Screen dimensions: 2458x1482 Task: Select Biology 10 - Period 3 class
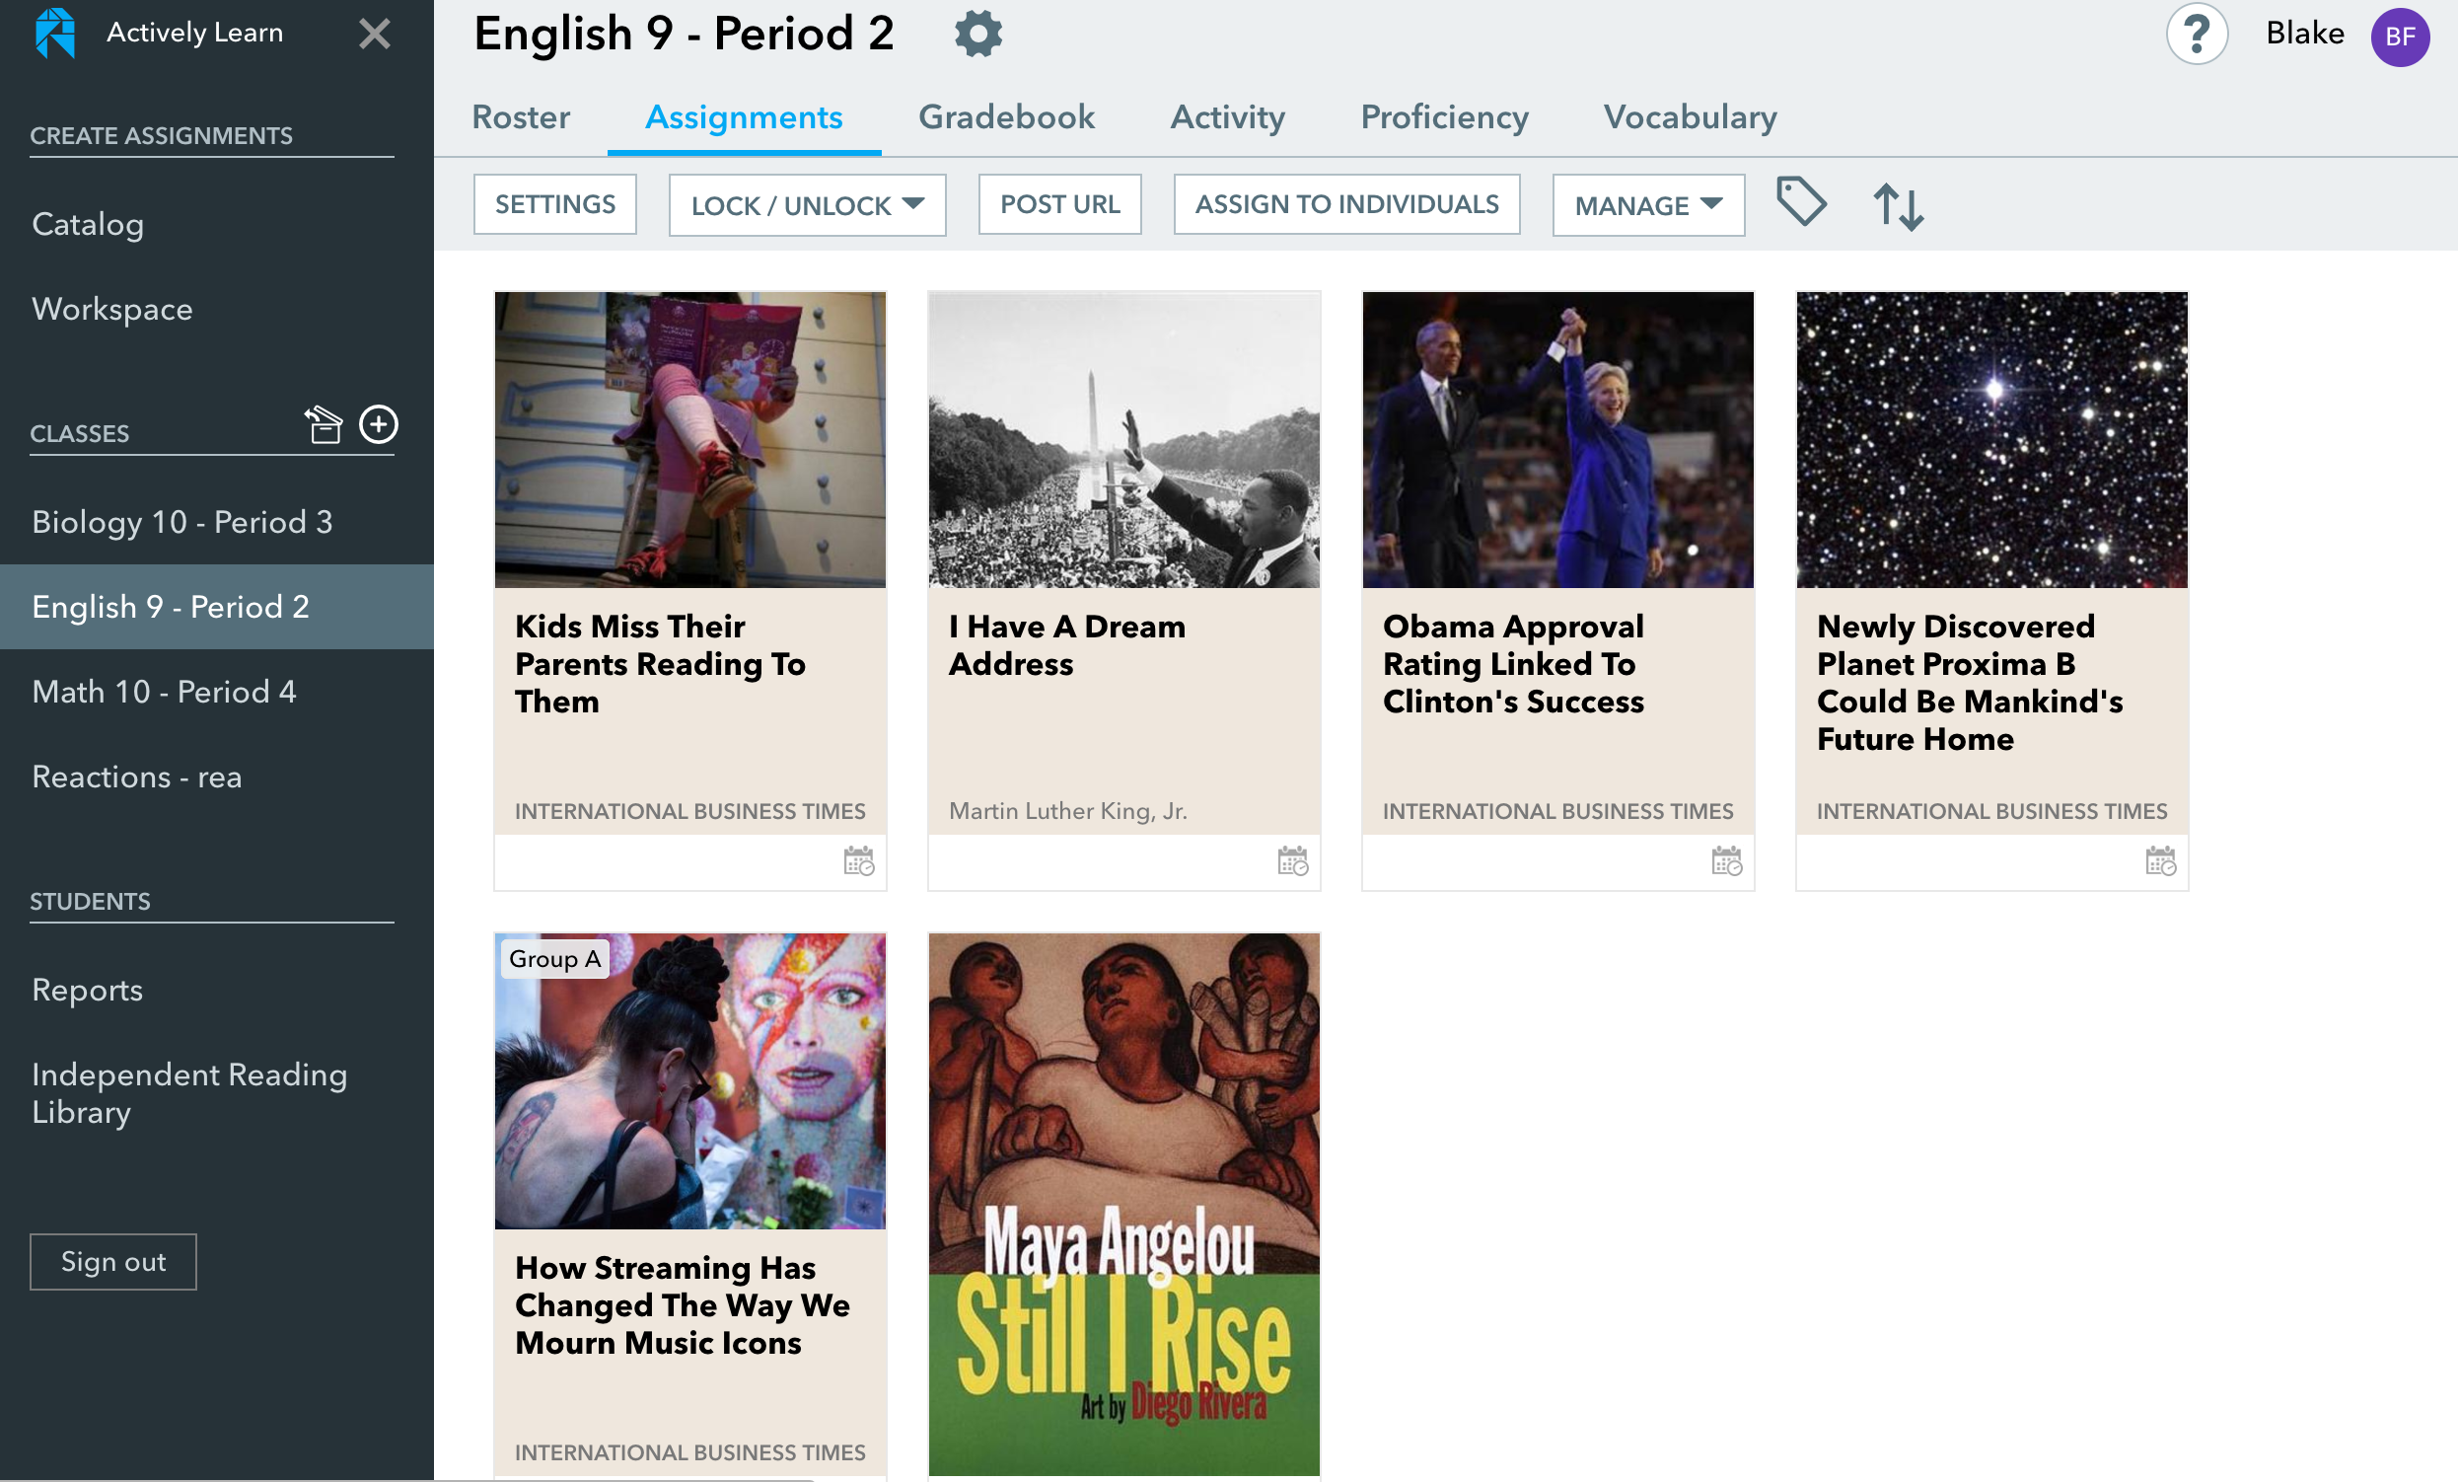pyautogui.click(x=181, y=522)
